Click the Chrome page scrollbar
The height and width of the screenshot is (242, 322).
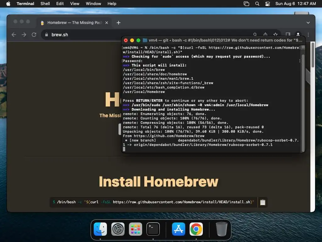tap(313, 55)
